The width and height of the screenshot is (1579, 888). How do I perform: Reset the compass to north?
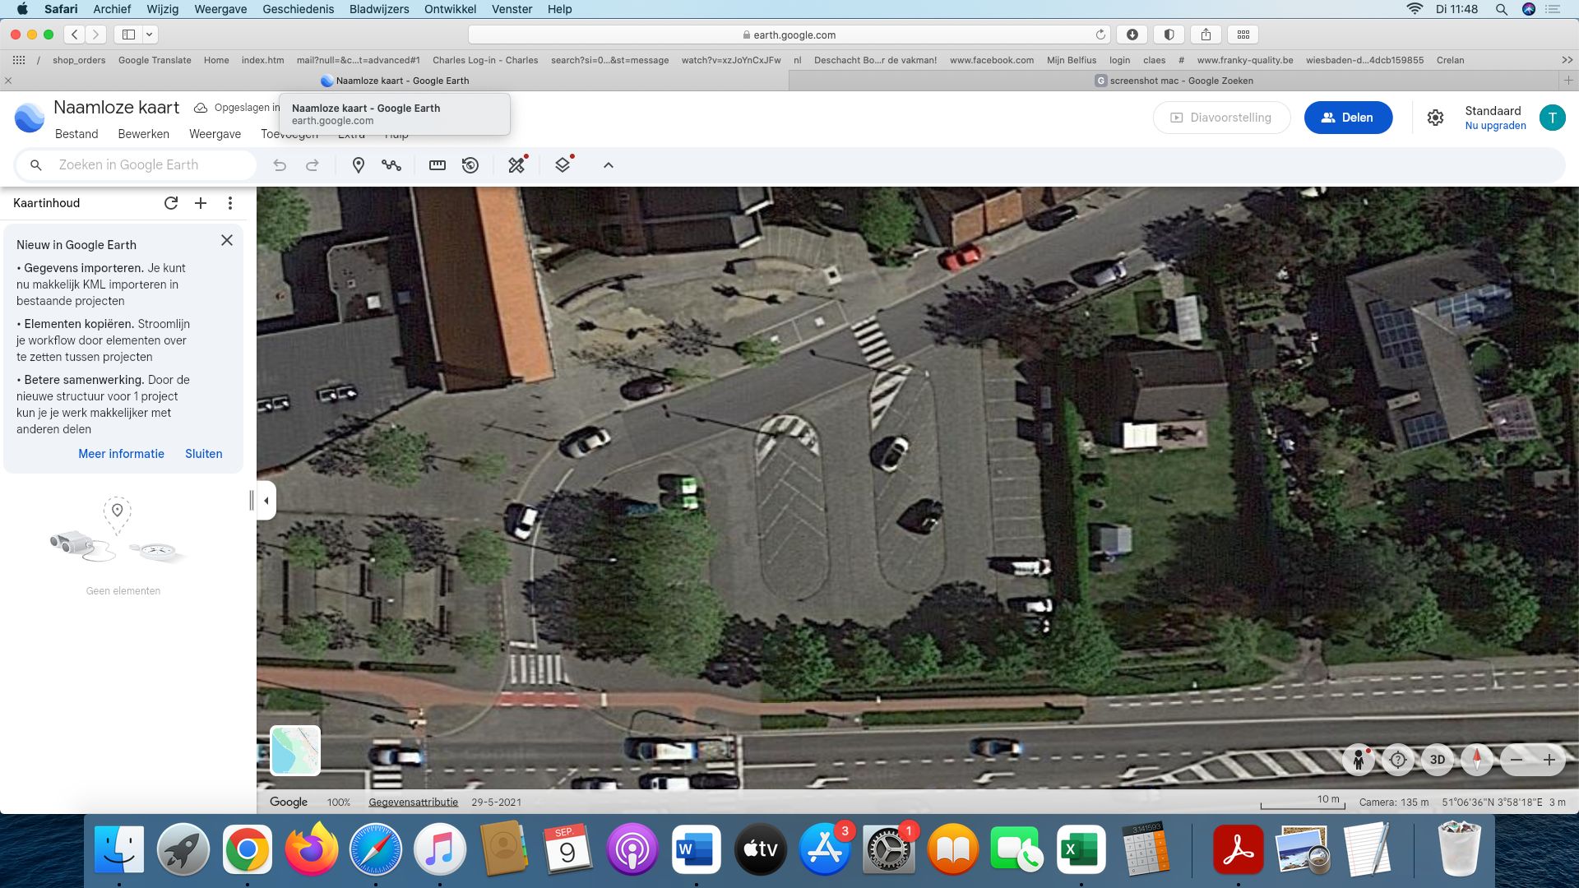[1477, 760]
